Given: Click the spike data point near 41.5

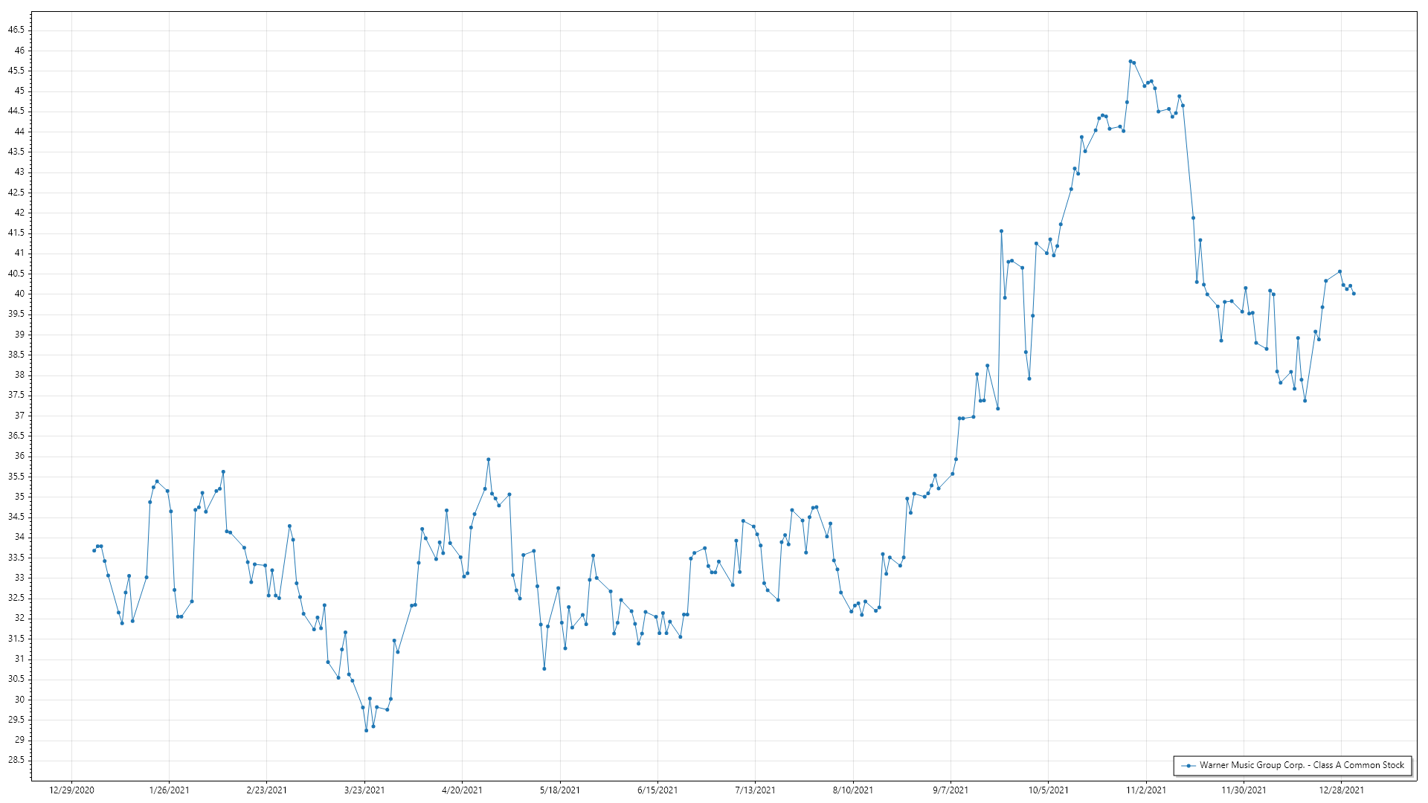Looking at the screenshot, I should click(x=1001, y=231).
